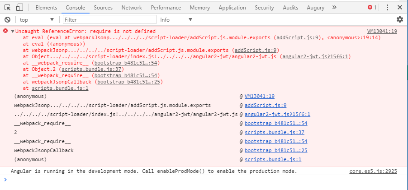Open the top execution context dropdown

click(37, 20)
